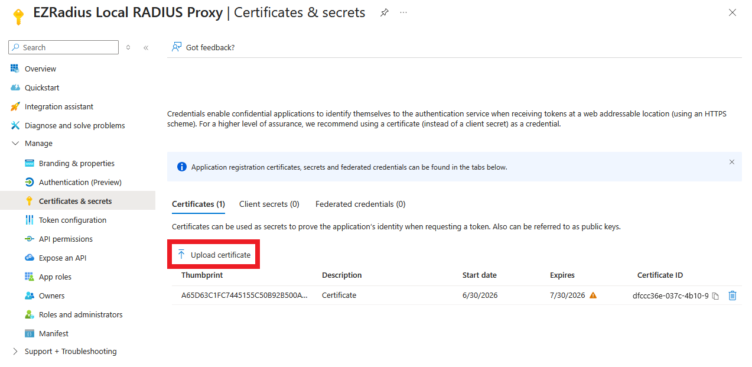This screenshot has height=367, width=752.
Task: Click the Got feedback icon
Action: click(176, 47)
